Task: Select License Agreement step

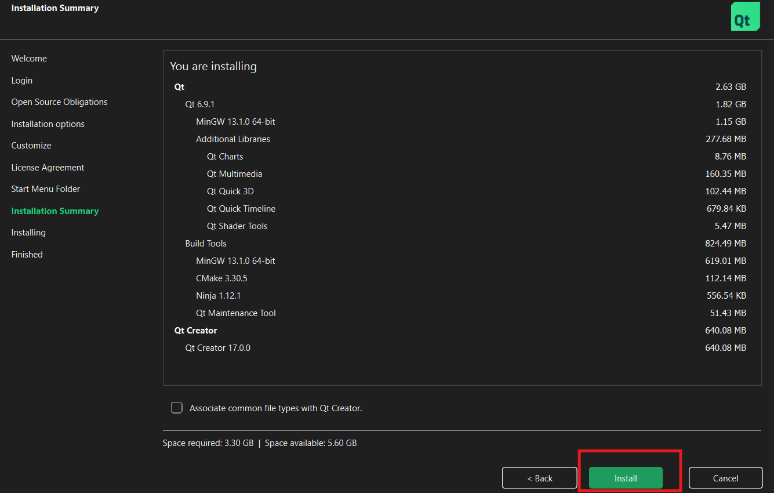Action: (x=48, y=168)
